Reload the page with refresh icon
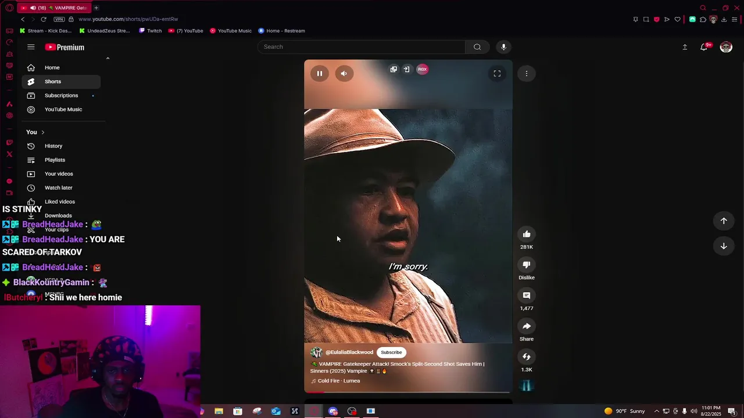This screenshot has height=418, width=744. (43, 19)
